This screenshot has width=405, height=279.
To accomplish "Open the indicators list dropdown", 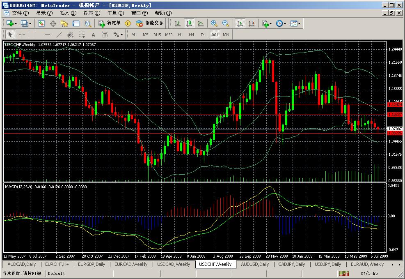I will tap(267, 23).
